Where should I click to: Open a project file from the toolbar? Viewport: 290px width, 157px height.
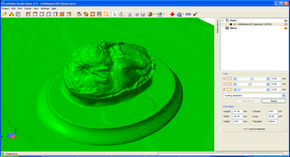(4, 14)
